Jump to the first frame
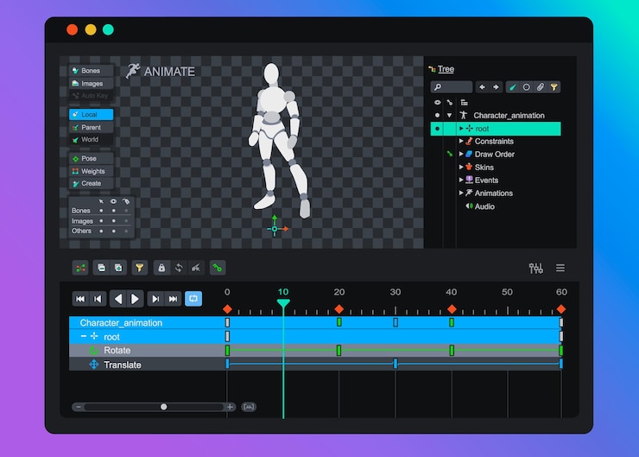639x457 pixels. [x=80, y=299]
